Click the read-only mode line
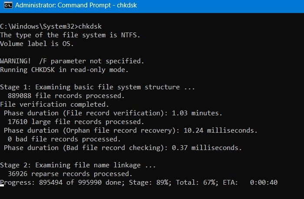 [64, 70]
